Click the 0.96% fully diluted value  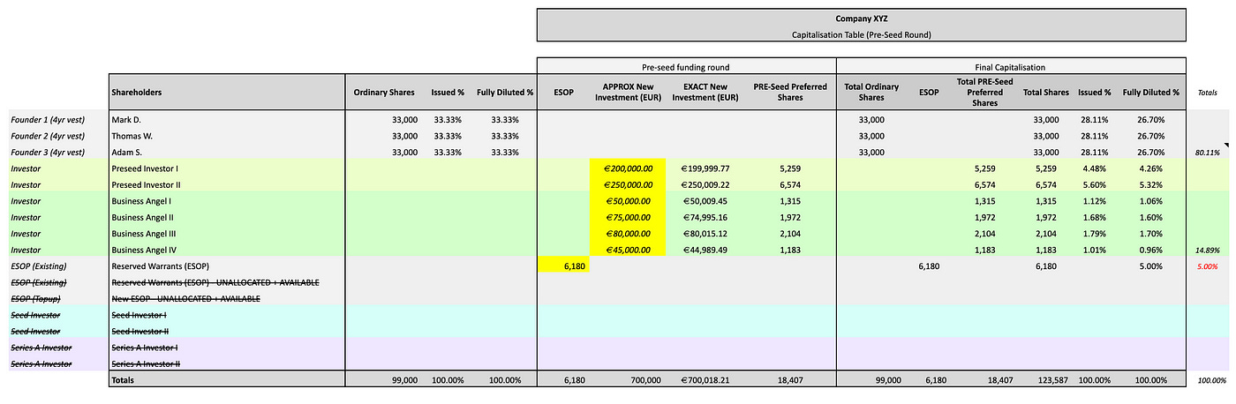pos(1152,250)
